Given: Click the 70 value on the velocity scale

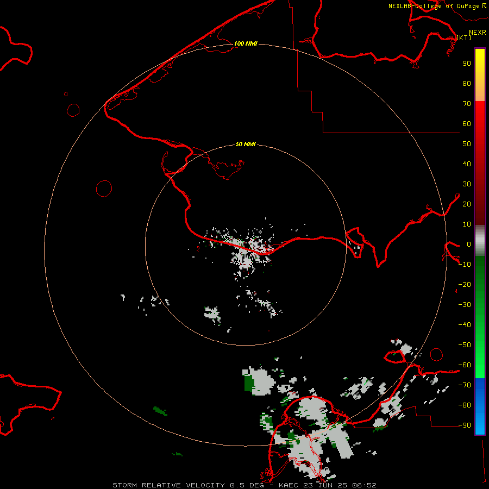Looking at the screenshot, I should tap(467, 104).
